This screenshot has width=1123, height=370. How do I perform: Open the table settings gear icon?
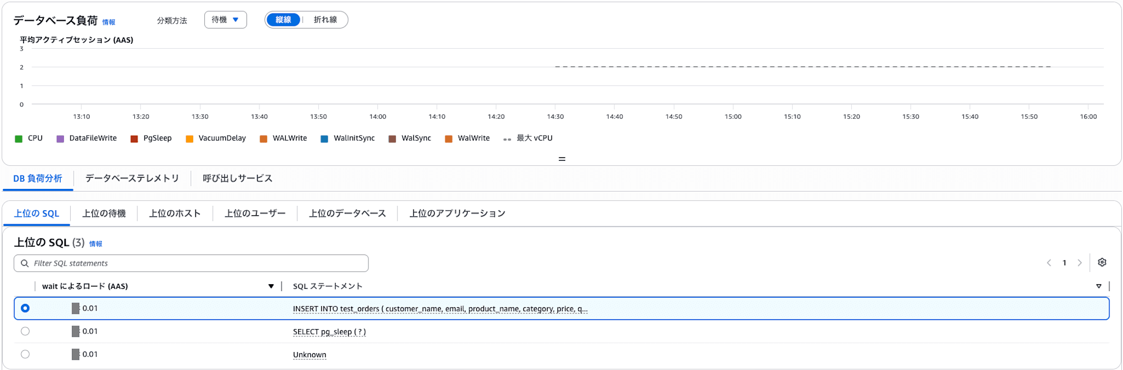click(x=1102, y=262)
